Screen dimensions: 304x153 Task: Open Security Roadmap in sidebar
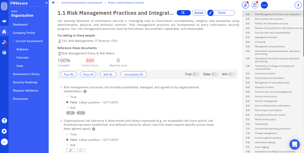tap(25, 82)
